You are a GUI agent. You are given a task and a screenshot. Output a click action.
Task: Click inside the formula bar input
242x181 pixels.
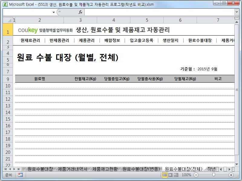(159, 12)
